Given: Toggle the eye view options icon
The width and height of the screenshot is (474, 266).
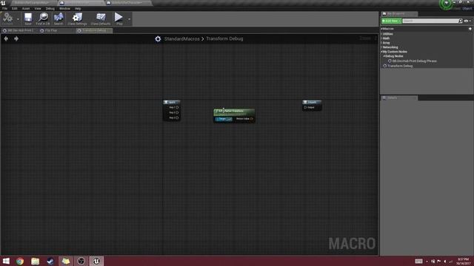Looking at the screenshot, I should coord(467,21).
